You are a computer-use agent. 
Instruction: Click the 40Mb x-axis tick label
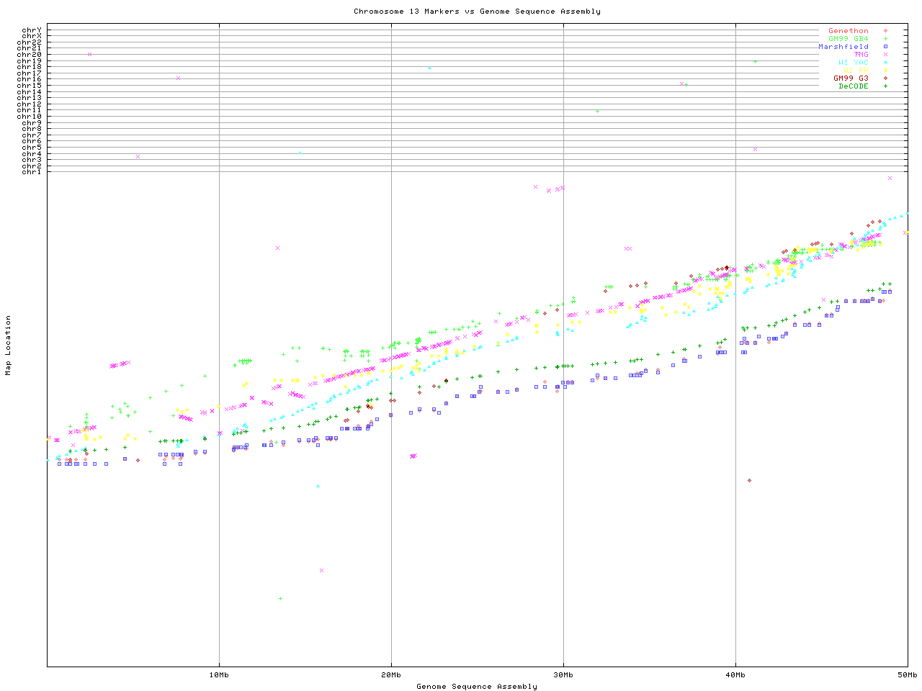click(x=735, y=675)
